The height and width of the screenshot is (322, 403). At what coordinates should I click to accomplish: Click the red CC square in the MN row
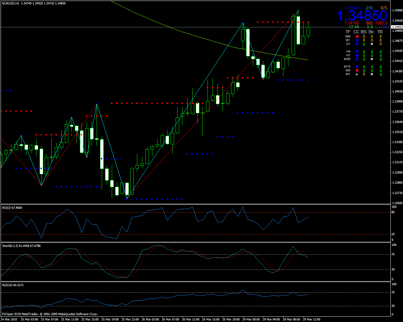click(357, 36)
